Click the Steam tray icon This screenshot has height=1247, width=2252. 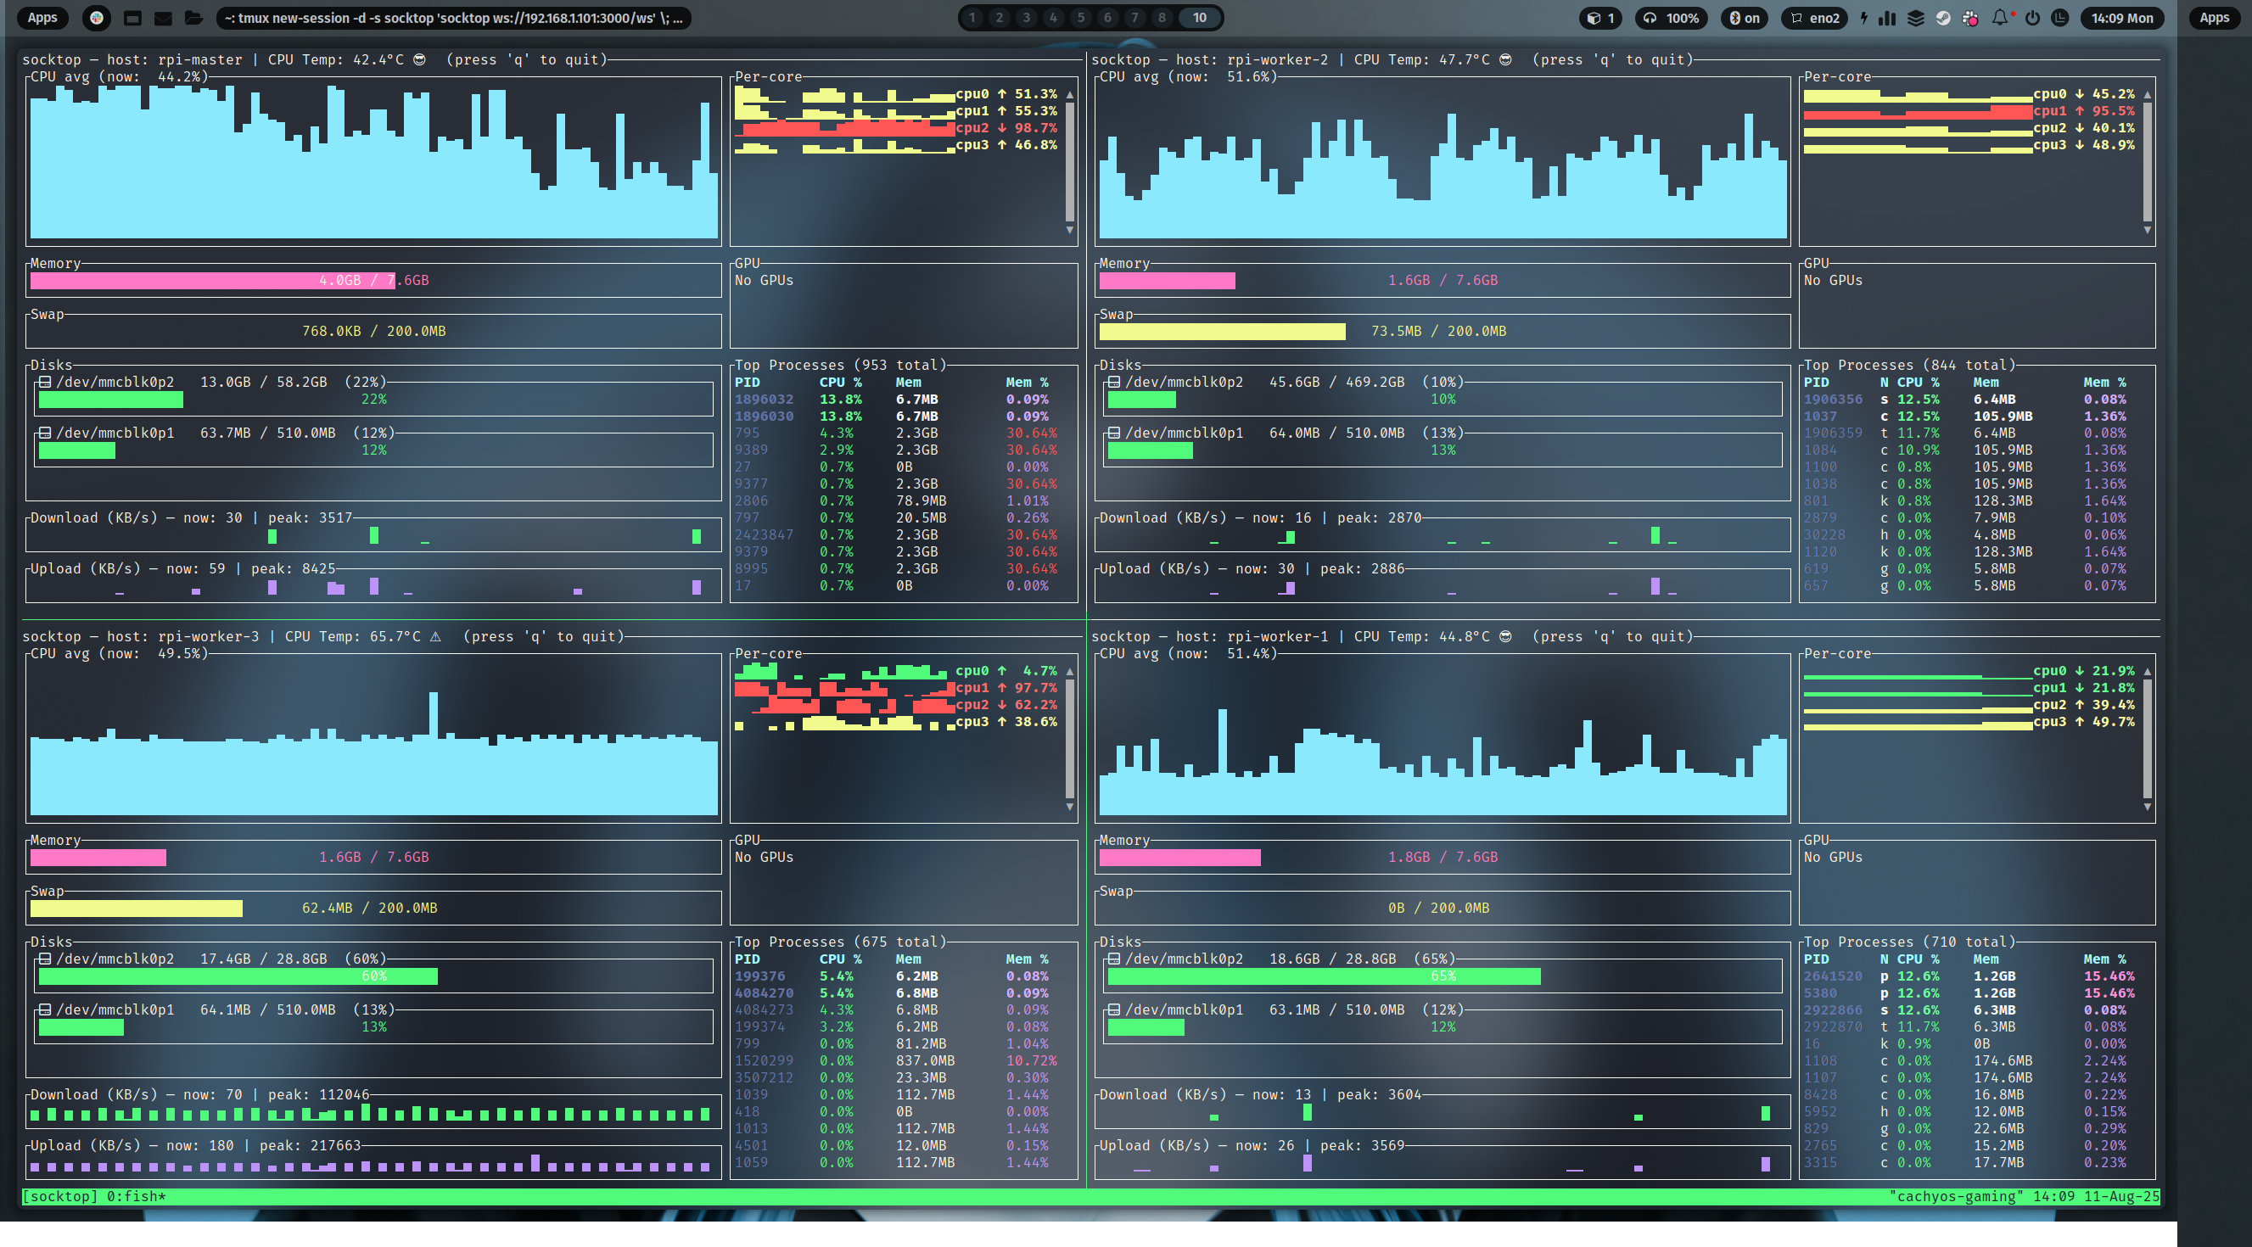click(x=1942, y=18)
